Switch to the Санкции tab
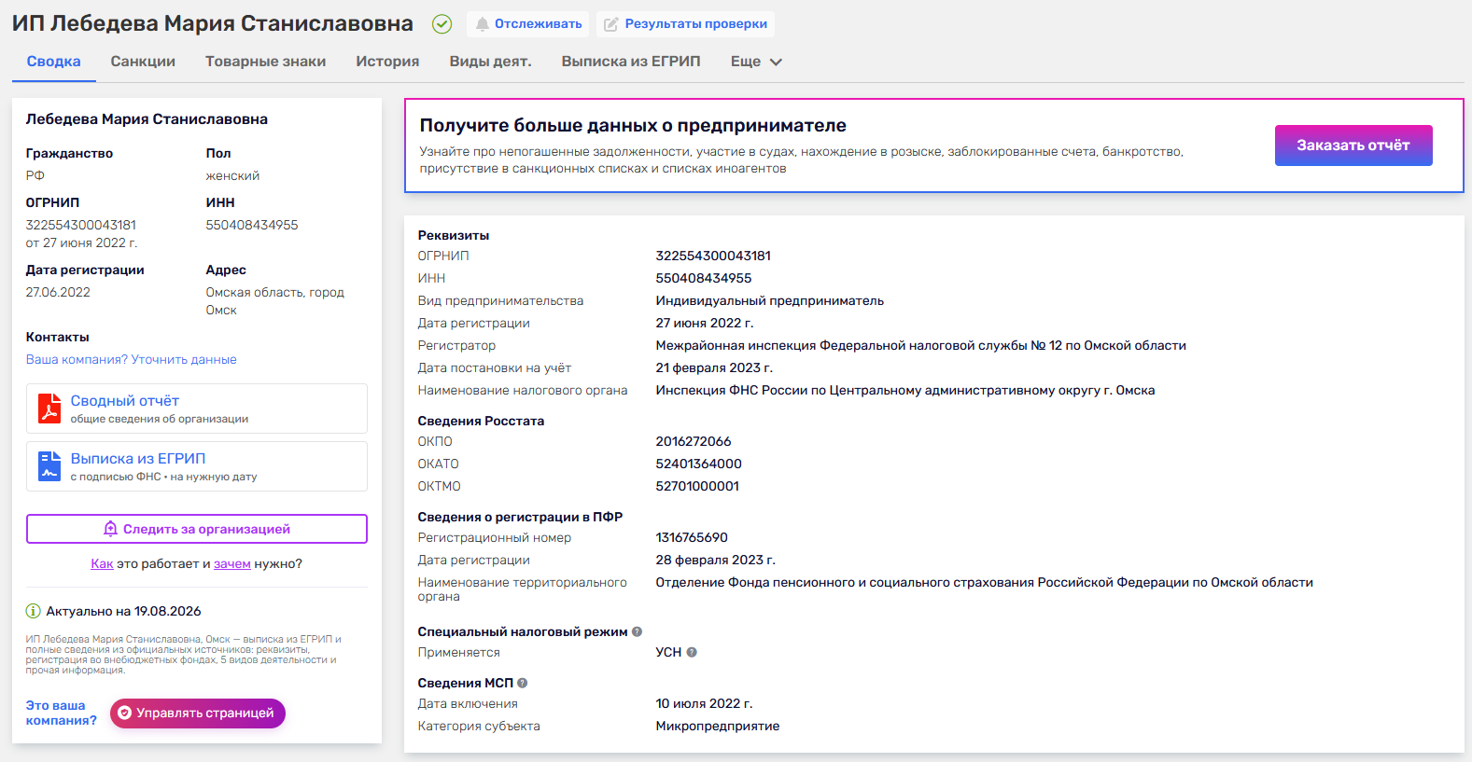Image resolution: width=1472 pixels, height=762 pixels. [x=143, y=62]
